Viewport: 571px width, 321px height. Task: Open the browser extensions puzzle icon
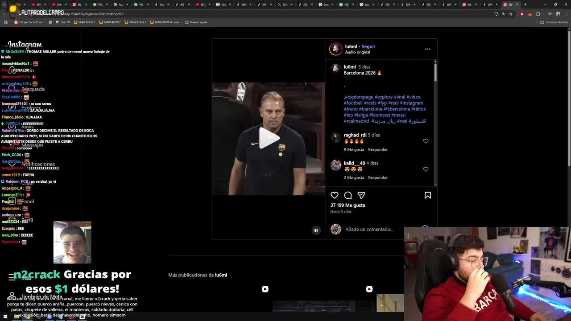tap(538, 14)
